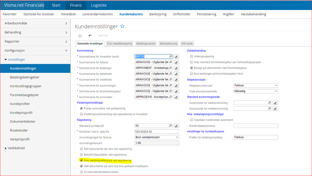Open the Hovedbok module
This screenshot has width=312, height=176.
(x=68, y=14)
